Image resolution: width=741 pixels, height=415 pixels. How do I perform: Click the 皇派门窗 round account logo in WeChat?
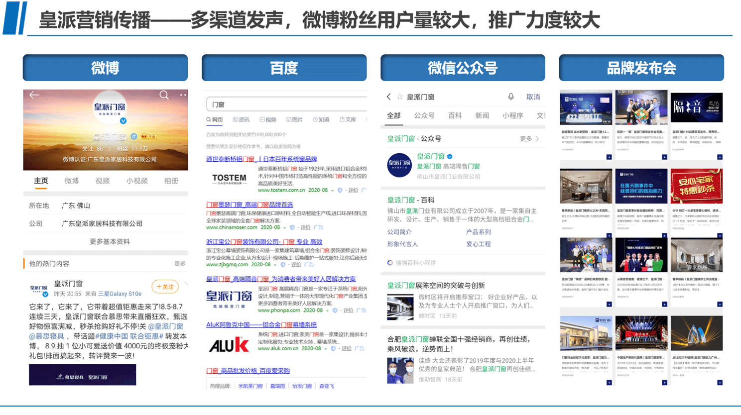399,165
